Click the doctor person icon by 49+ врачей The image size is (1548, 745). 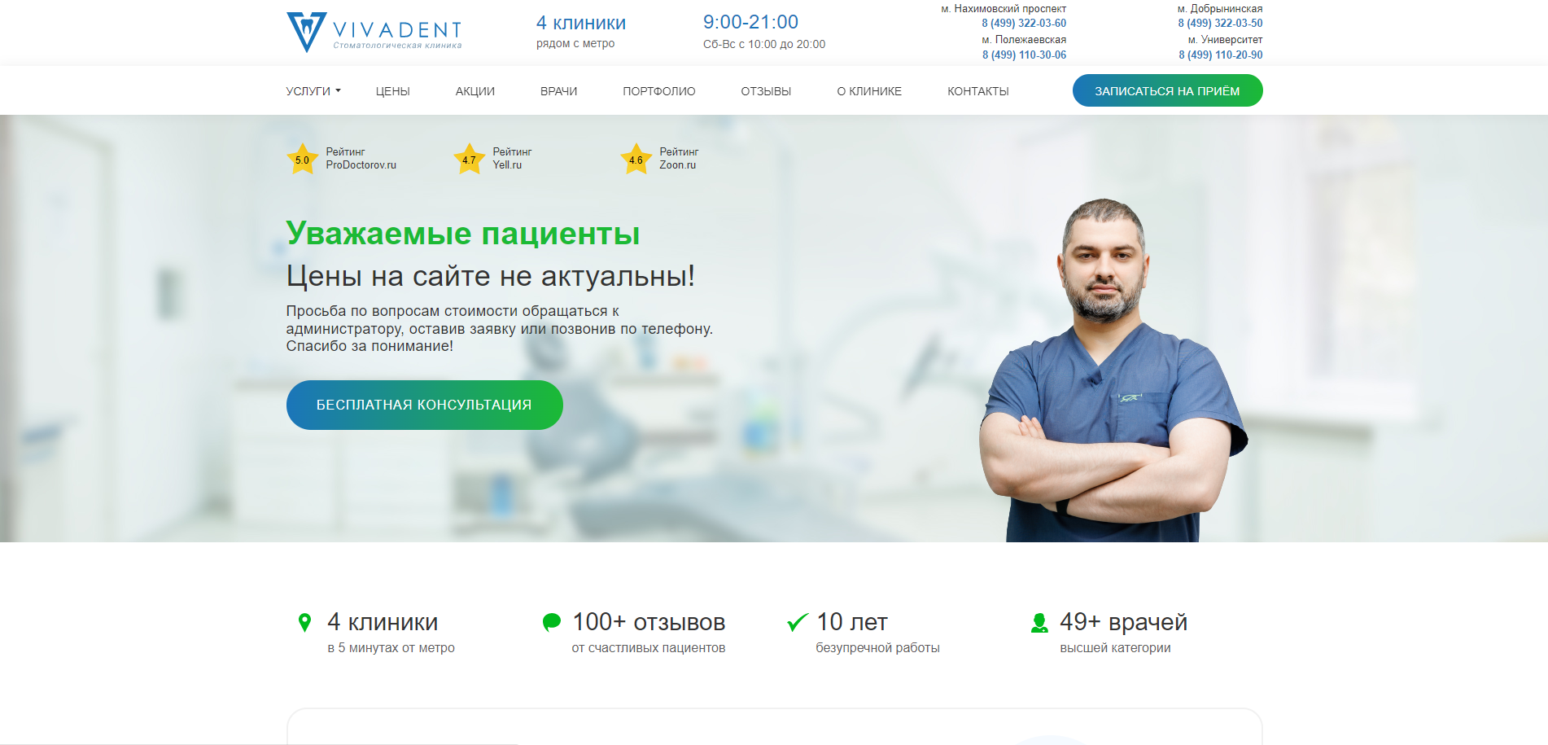click(x=1039, y=623)
